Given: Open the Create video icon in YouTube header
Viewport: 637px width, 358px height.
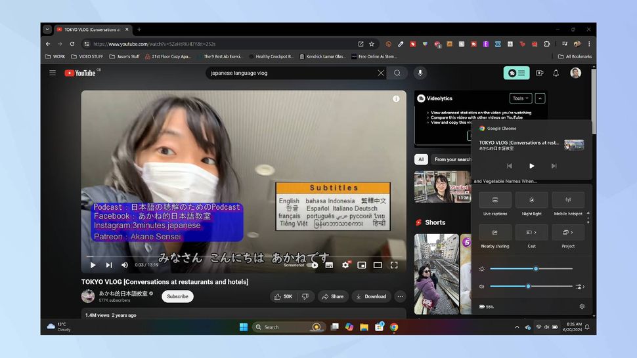Looking at the screenshot, I should [x=540, y=73].
